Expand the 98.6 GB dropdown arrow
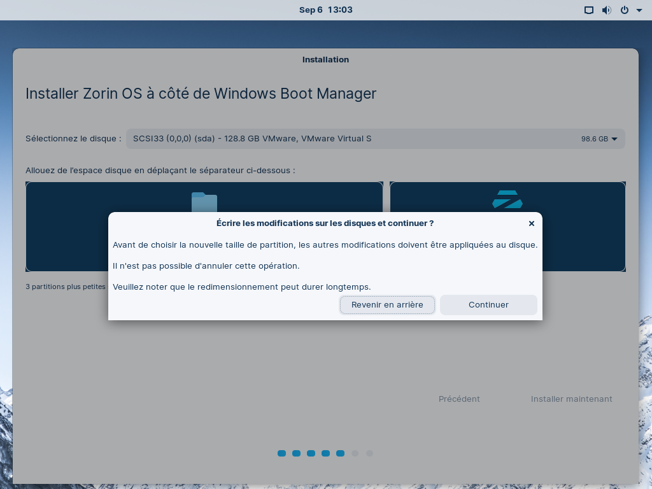 (x=614, y=139)
